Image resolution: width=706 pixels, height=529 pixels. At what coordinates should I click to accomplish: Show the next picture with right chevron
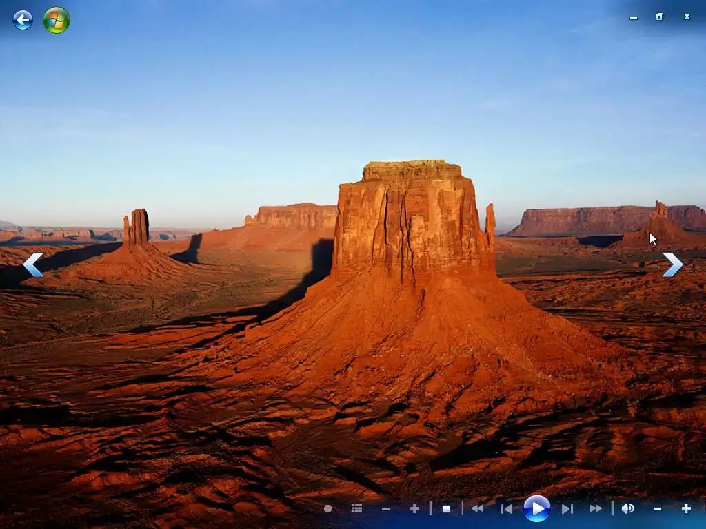click(673, 264)
